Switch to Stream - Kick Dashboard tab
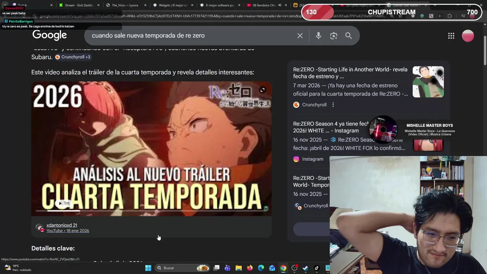 click(x=79, y=5)
